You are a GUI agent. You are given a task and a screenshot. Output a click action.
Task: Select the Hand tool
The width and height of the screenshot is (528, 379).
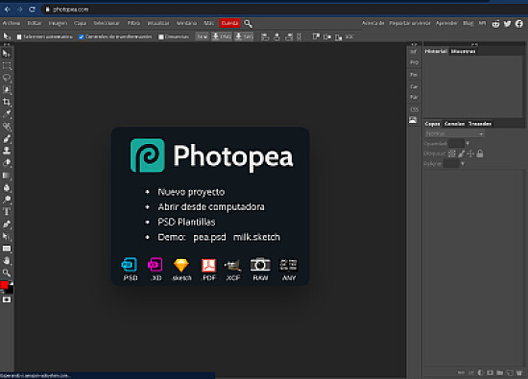tap(7, 261)
